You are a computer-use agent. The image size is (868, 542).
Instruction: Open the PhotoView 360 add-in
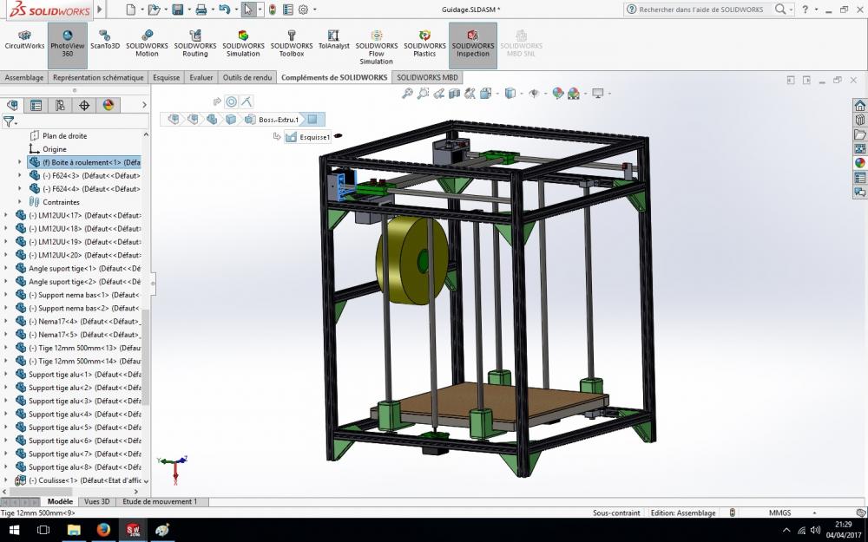click(67, 44)
